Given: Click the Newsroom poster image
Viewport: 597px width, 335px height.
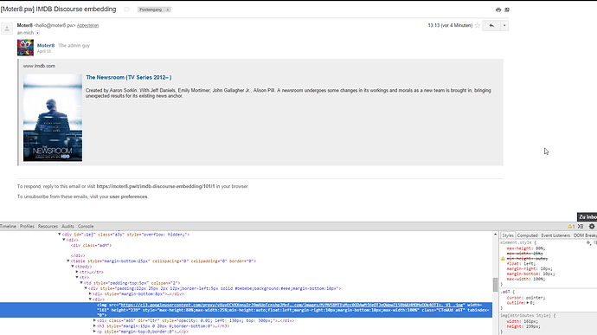Looking at the screenshot, I should coord(53,118).
